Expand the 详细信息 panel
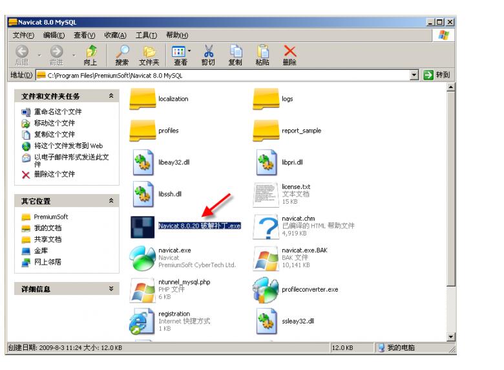 tap(111, 288)
